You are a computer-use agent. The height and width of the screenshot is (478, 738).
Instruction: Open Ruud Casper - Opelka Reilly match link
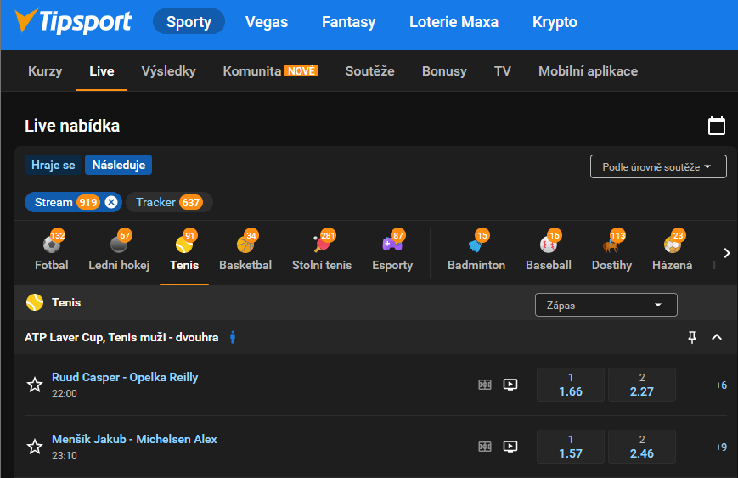(x=125, y=377)
